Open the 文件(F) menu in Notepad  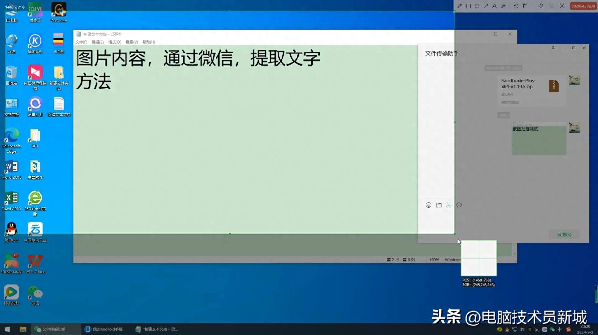(81, 42)
